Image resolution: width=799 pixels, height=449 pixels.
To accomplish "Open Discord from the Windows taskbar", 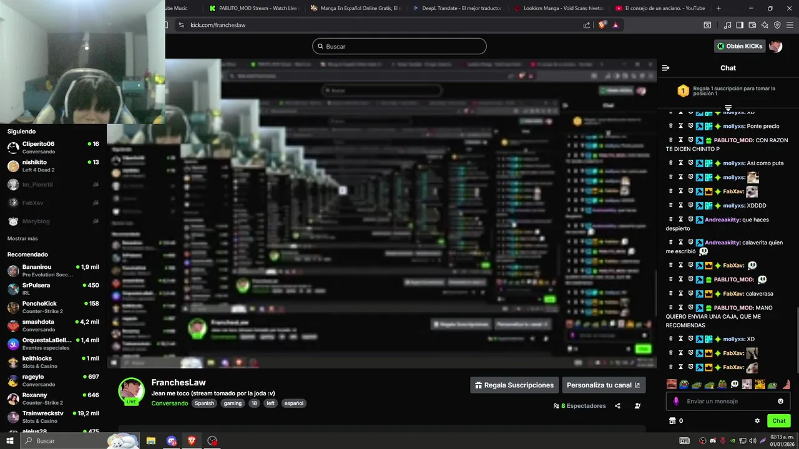I will [x=172, y=441].
